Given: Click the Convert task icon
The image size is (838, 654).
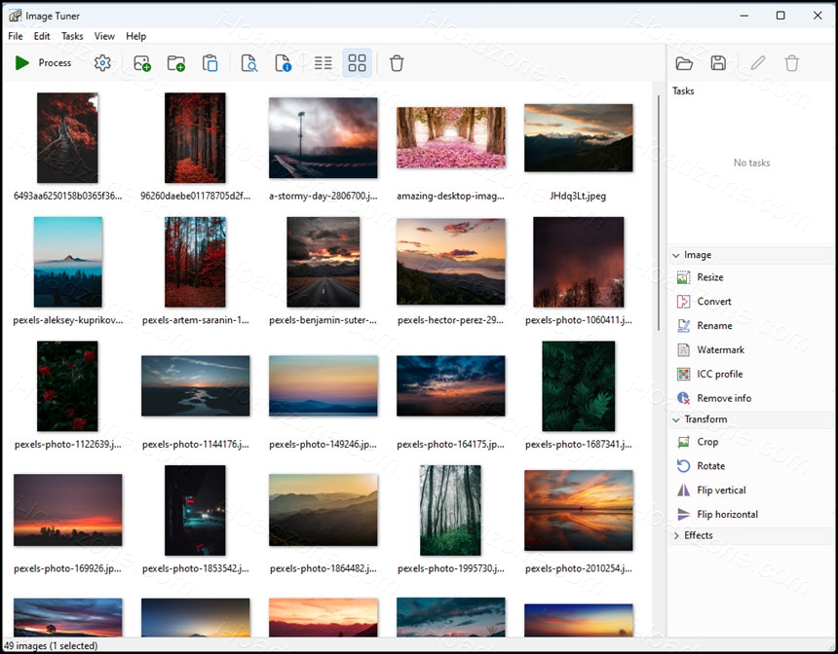Looking at the screenshot, I should (683, 302).
